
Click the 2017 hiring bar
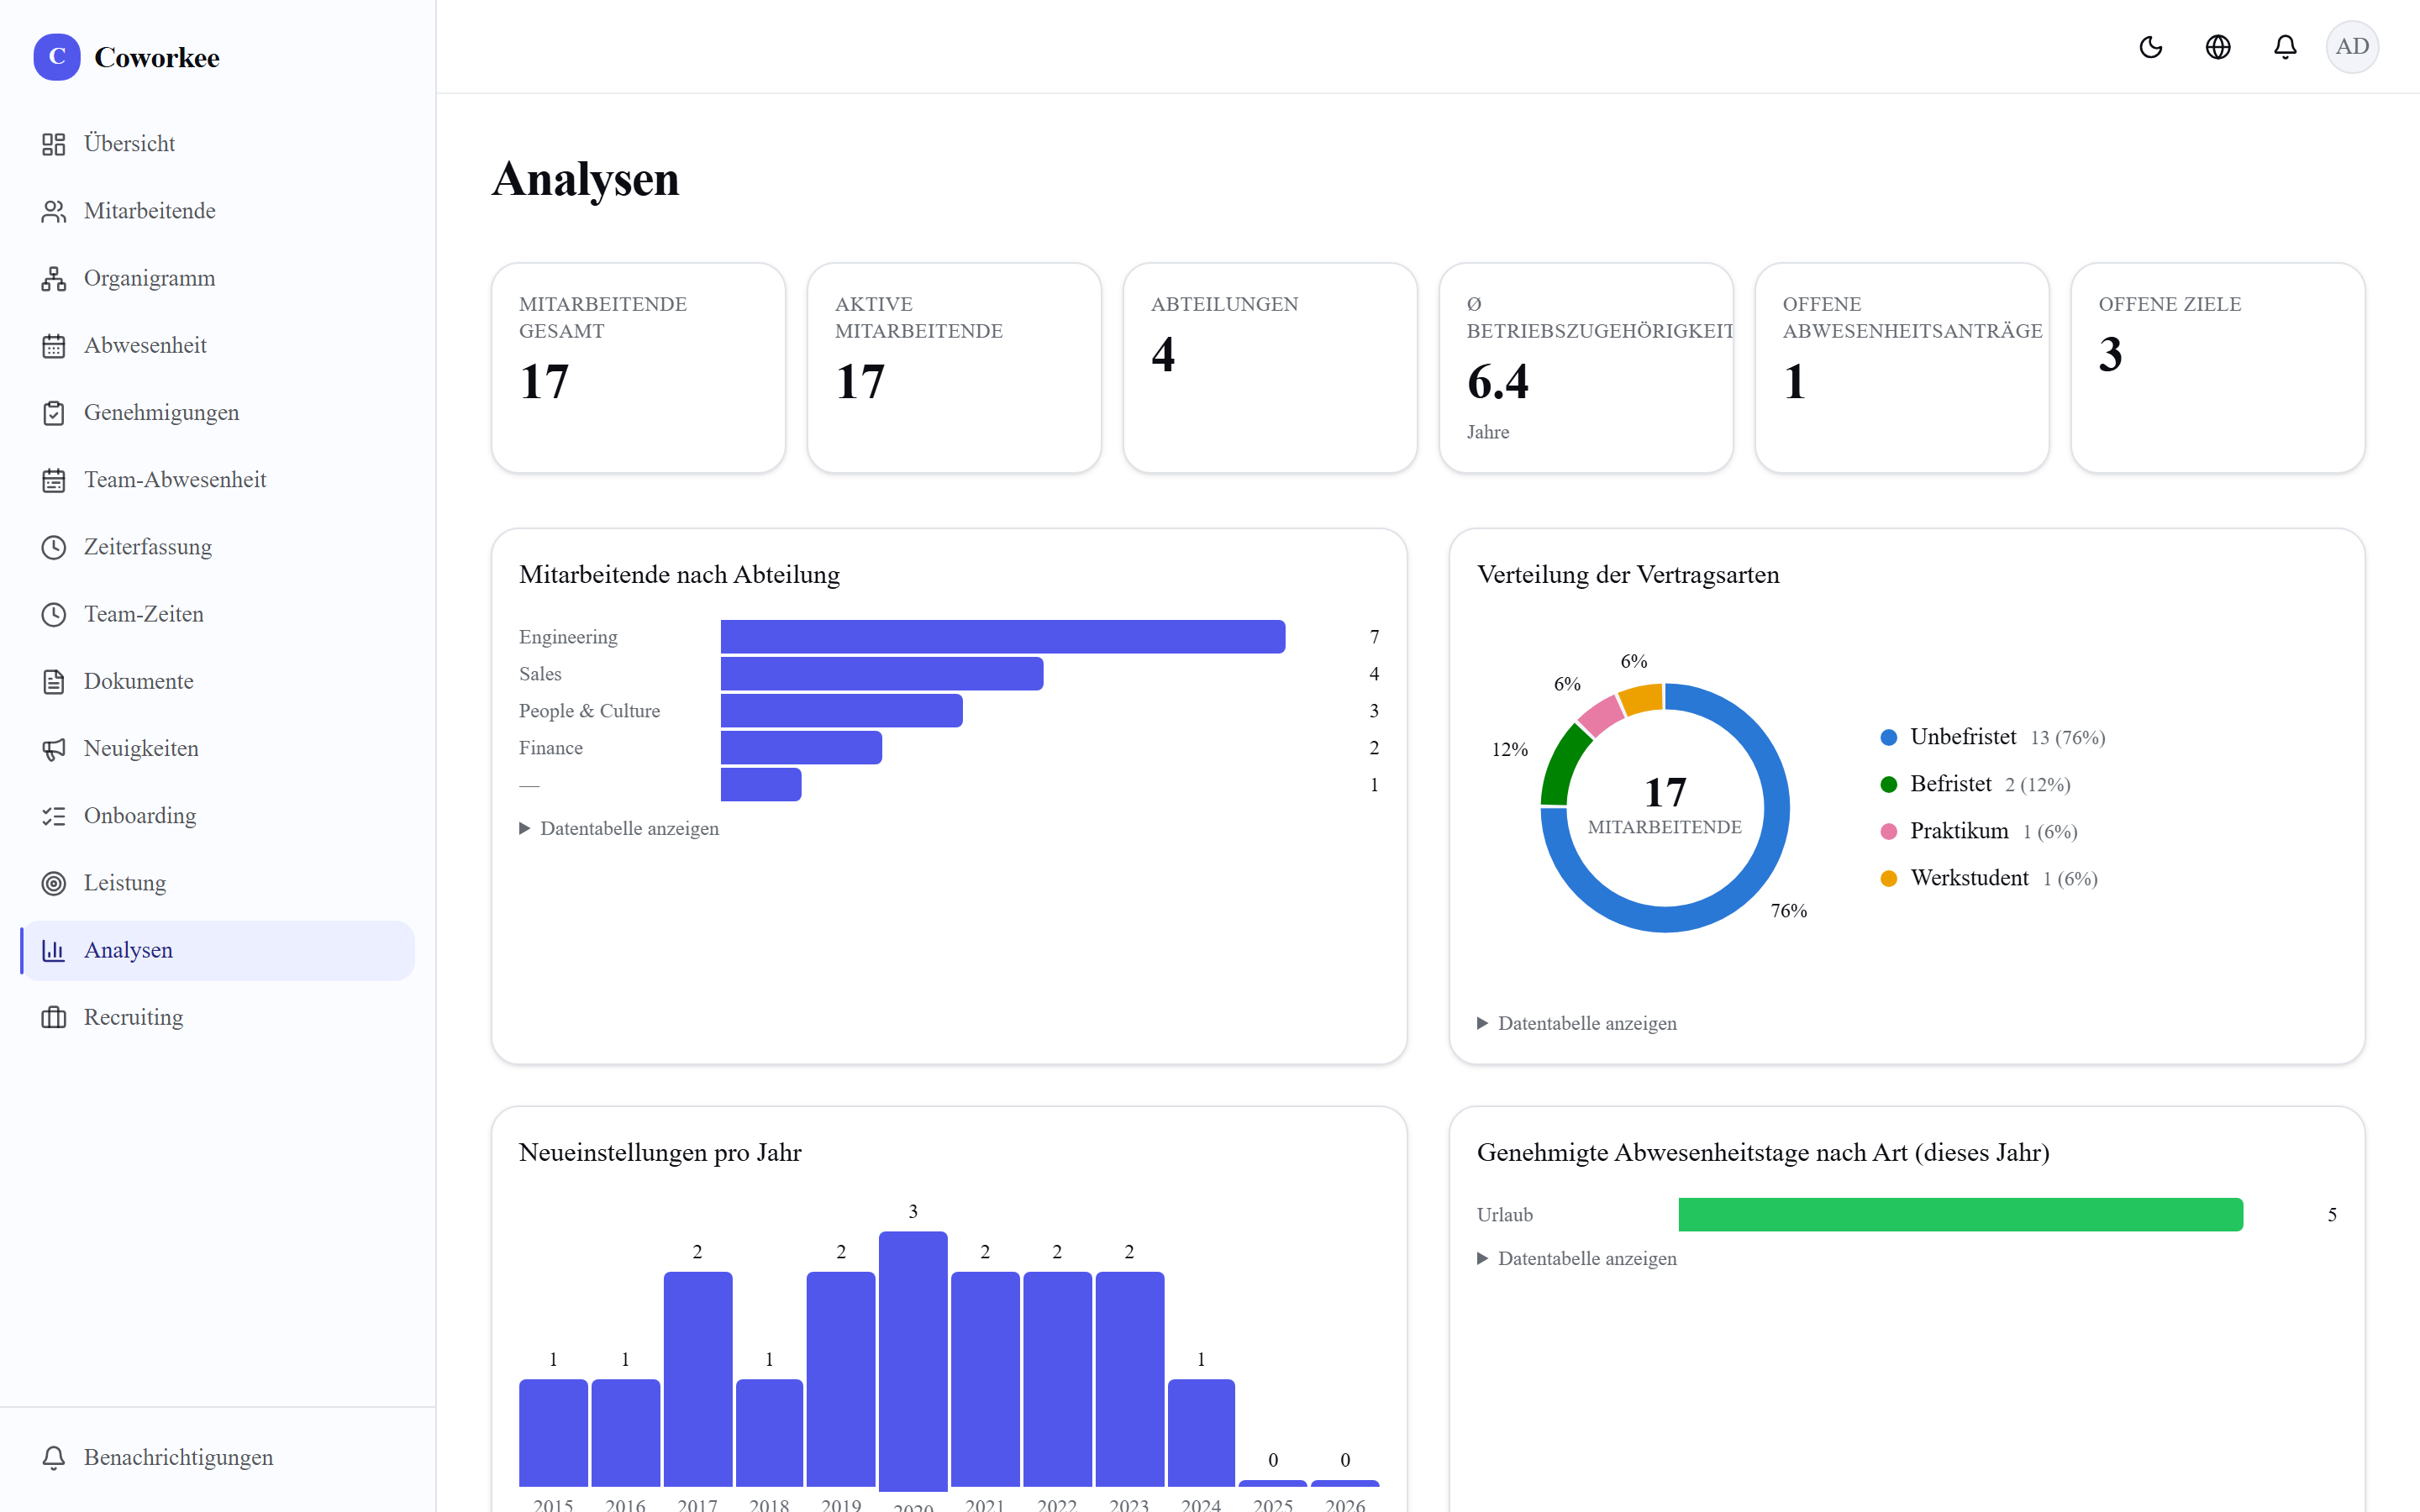698,1379
